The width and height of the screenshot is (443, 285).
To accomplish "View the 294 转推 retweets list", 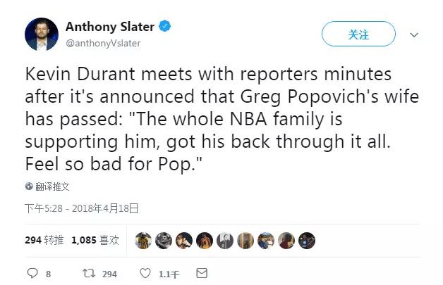I will (44, 241).
